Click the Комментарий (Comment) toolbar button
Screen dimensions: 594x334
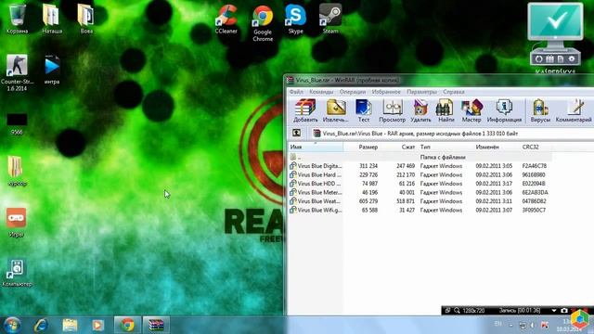(574, 110)
